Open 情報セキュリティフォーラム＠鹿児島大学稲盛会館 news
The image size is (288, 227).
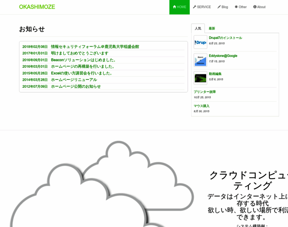[95, 47]
